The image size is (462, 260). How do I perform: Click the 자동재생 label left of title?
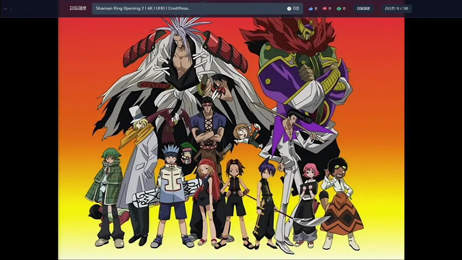coord(78,8)
